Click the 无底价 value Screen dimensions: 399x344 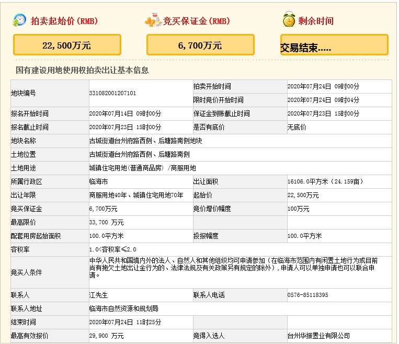point(297,127)
